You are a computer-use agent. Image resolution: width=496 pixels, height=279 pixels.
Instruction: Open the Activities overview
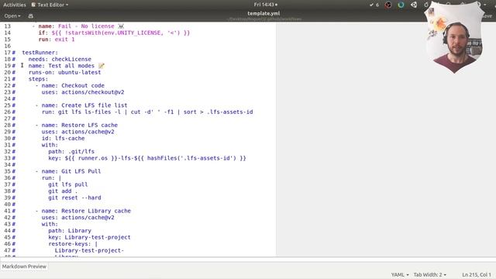[15, 5]
